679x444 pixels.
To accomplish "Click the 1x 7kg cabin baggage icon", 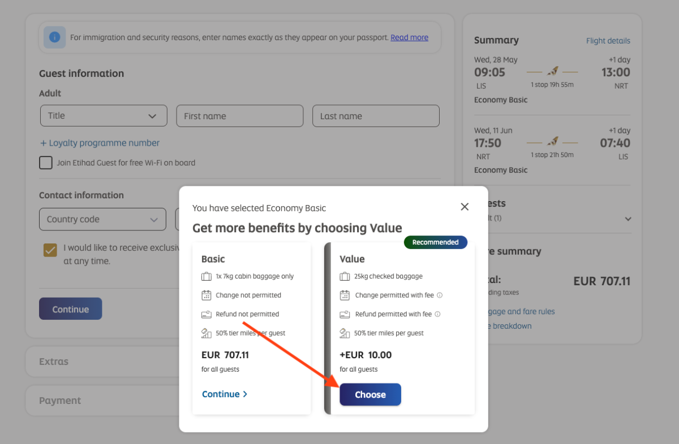I will tap(207, 276).
